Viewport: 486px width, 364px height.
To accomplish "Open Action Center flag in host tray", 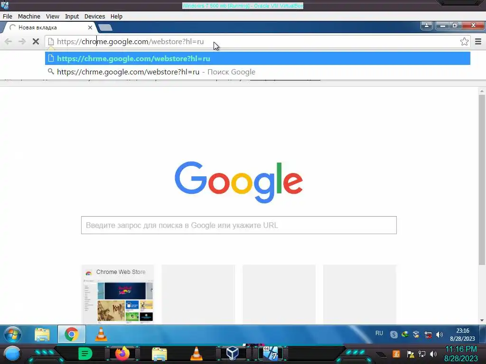I will tap(411, 354).
